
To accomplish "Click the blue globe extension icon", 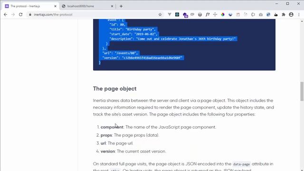I will click(x=230, y=14).
